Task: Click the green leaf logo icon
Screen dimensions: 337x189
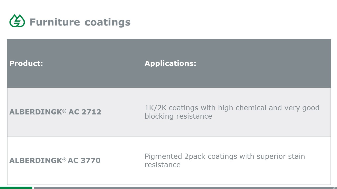Action: pyautogui.click(x=17, y=21)
